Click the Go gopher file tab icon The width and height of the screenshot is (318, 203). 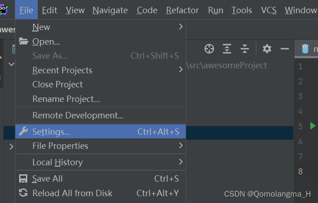tap(305, 49)
